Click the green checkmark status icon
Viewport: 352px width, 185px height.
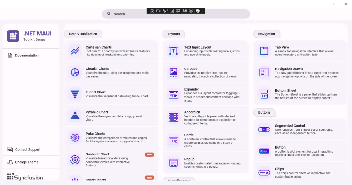click(198, 11)
